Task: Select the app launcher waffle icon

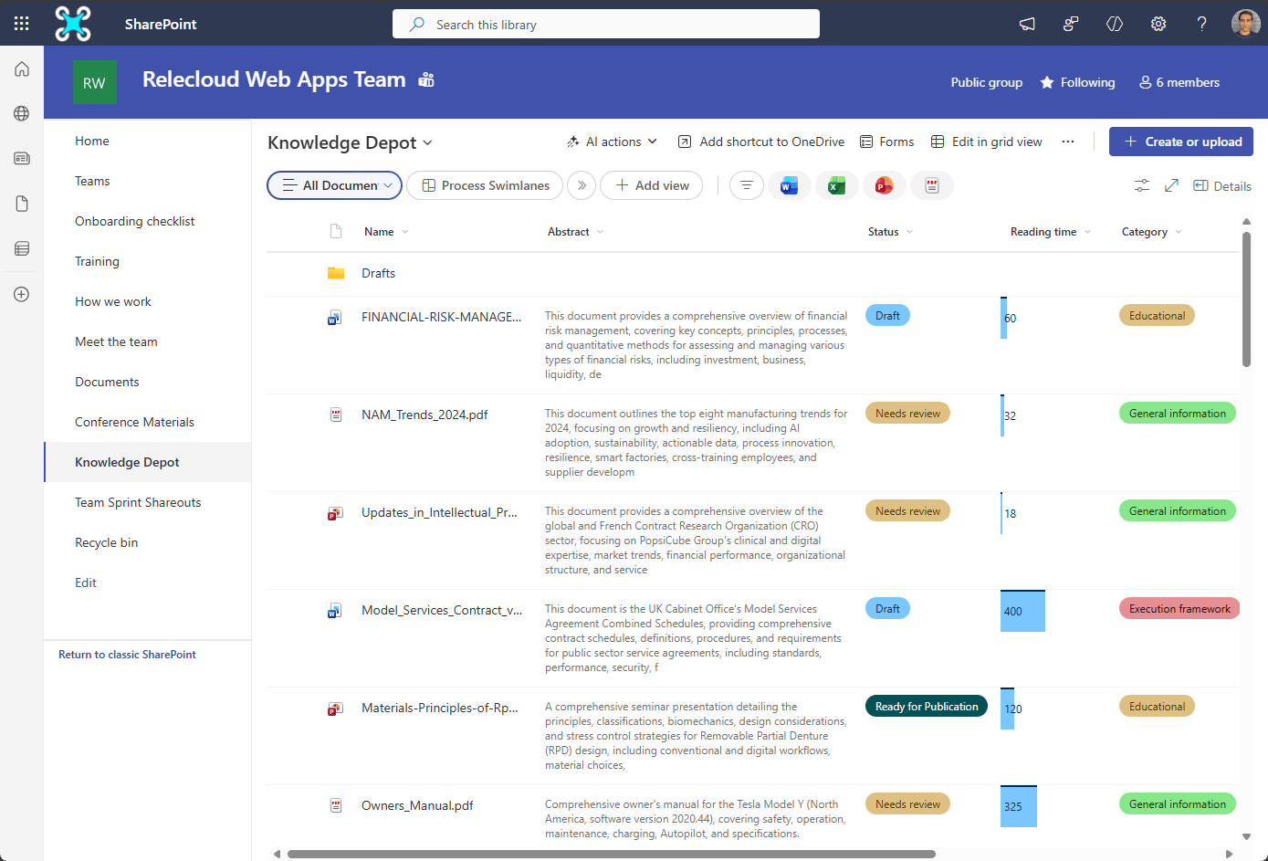Action: click(x=20, y=24)
